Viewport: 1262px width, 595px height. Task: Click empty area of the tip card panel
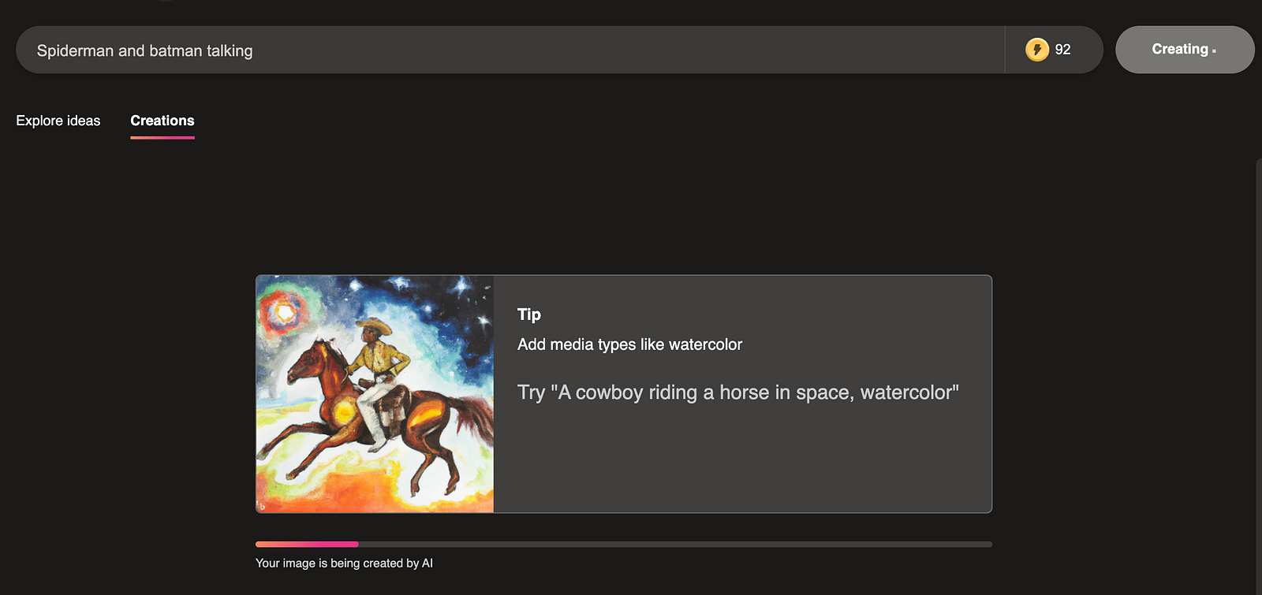(x=741, y=465)
